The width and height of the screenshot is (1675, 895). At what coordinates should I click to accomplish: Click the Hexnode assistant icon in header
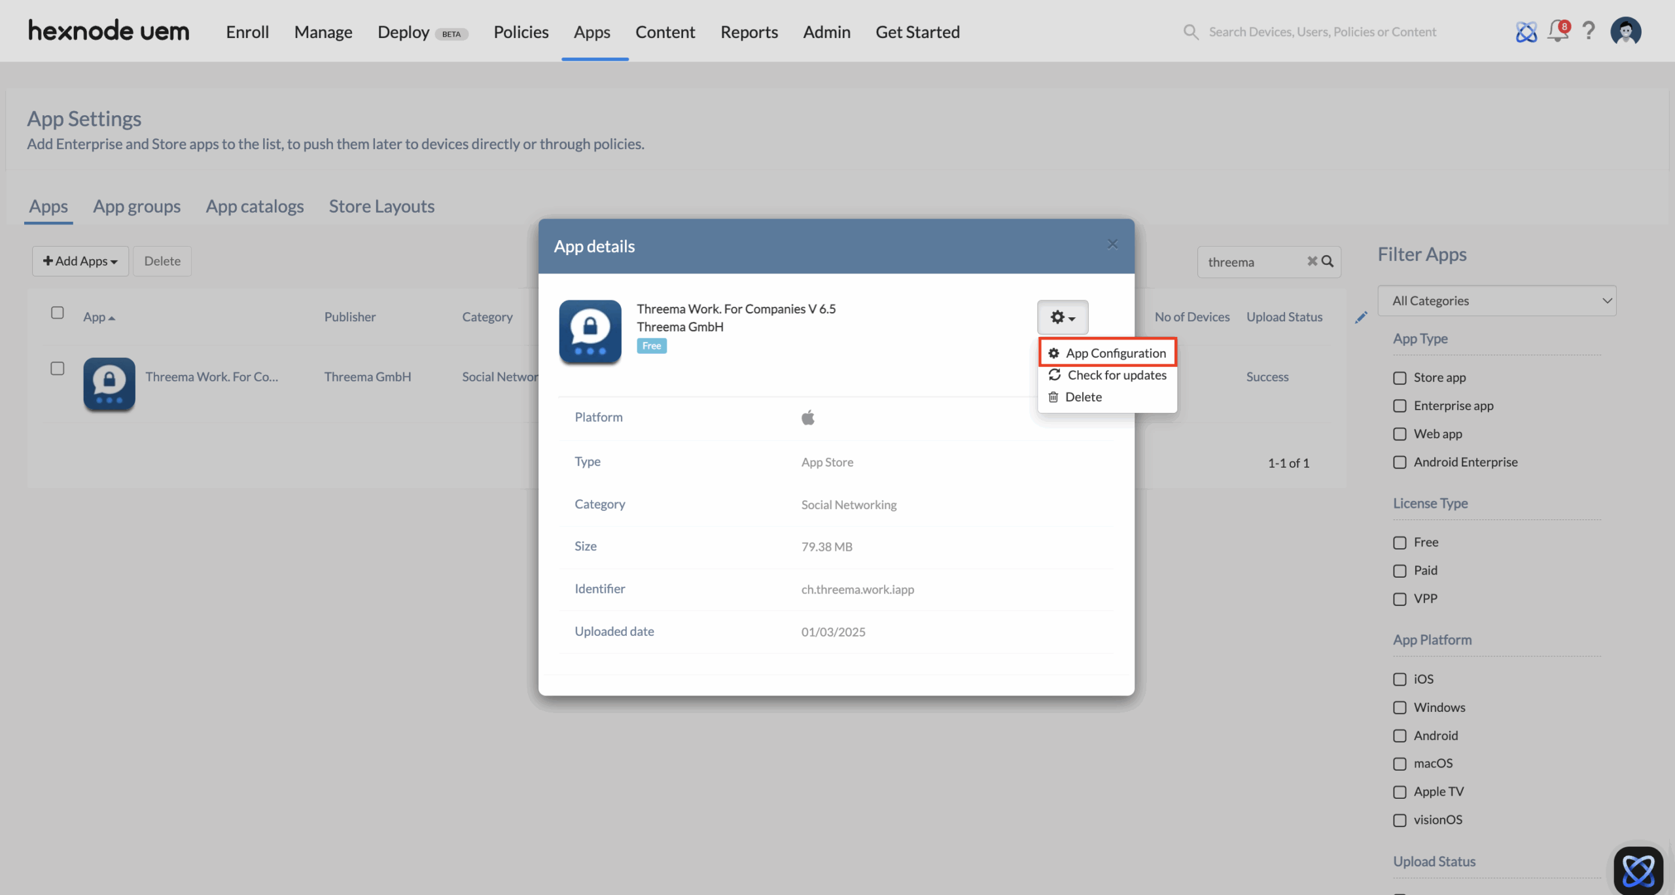point(1526,31)
